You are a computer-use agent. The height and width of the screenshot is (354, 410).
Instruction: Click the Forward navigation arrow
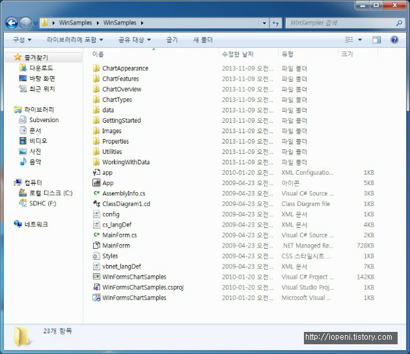coord(25,23)
